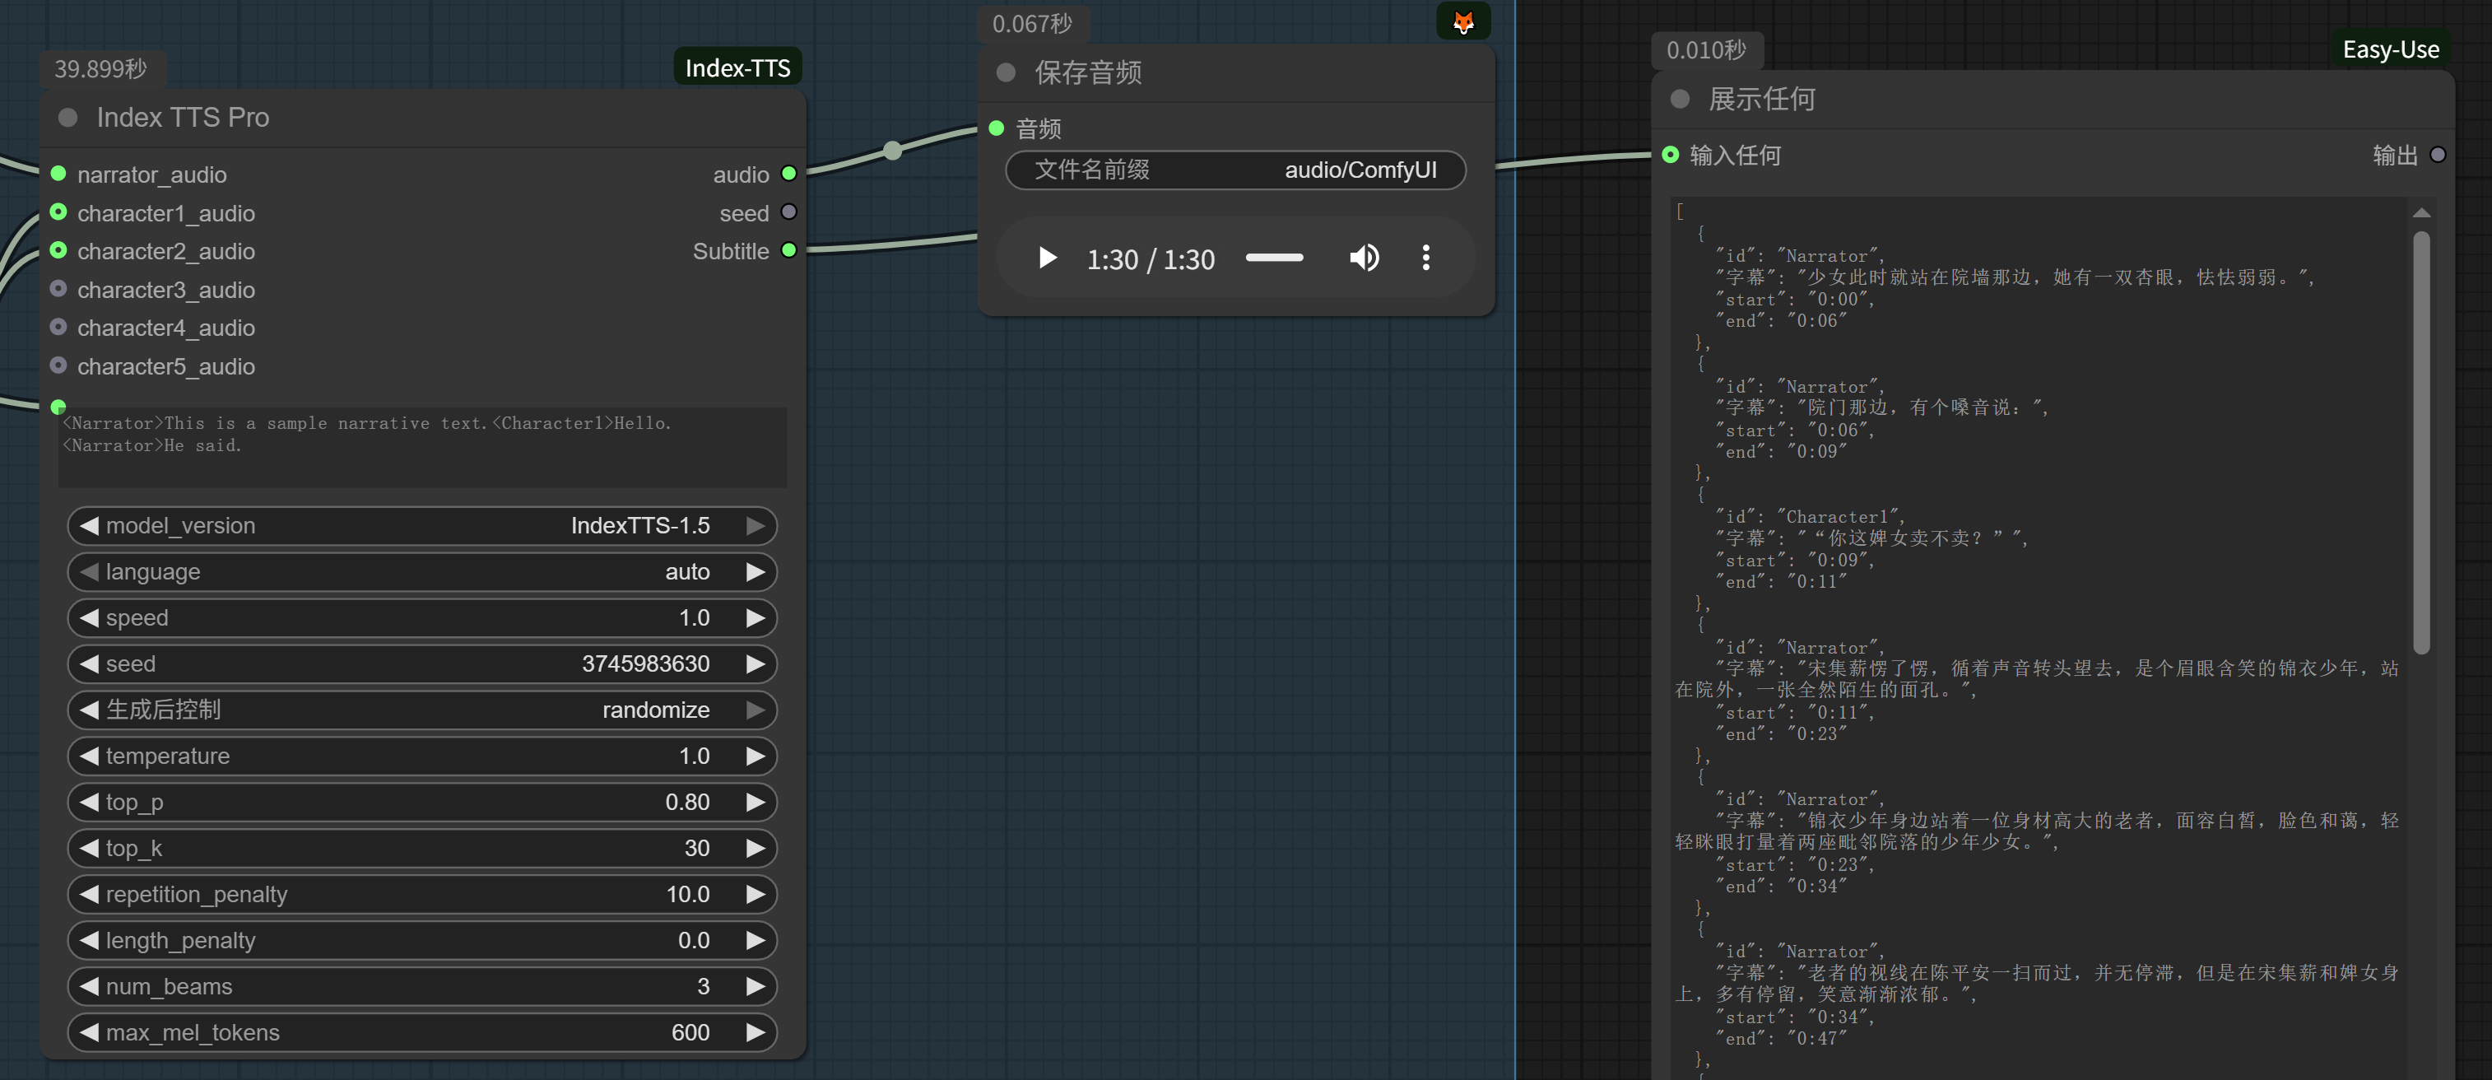Click the 输出 output socket
The image size is (2492, 1080).
click(x=2437, y=155)
